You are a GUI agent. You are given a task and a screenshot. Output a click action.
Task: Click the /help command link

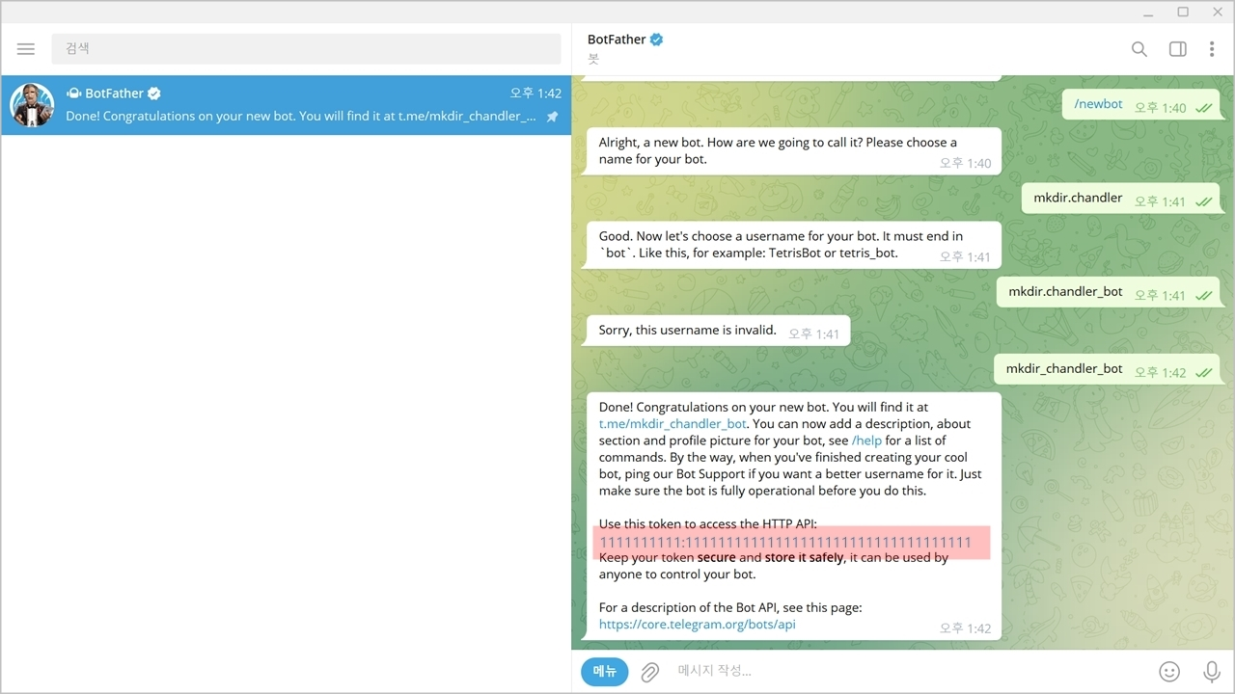pyautogui.click(x=866, y=440)
